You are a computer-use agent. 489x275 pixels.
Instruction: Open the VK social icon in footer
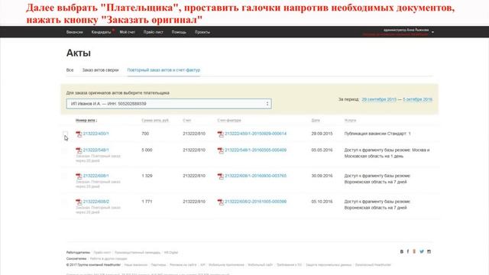coord(402,251)
